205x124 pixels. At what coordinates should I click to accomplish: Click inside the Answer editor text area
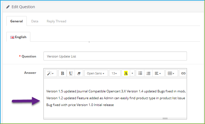115,98
